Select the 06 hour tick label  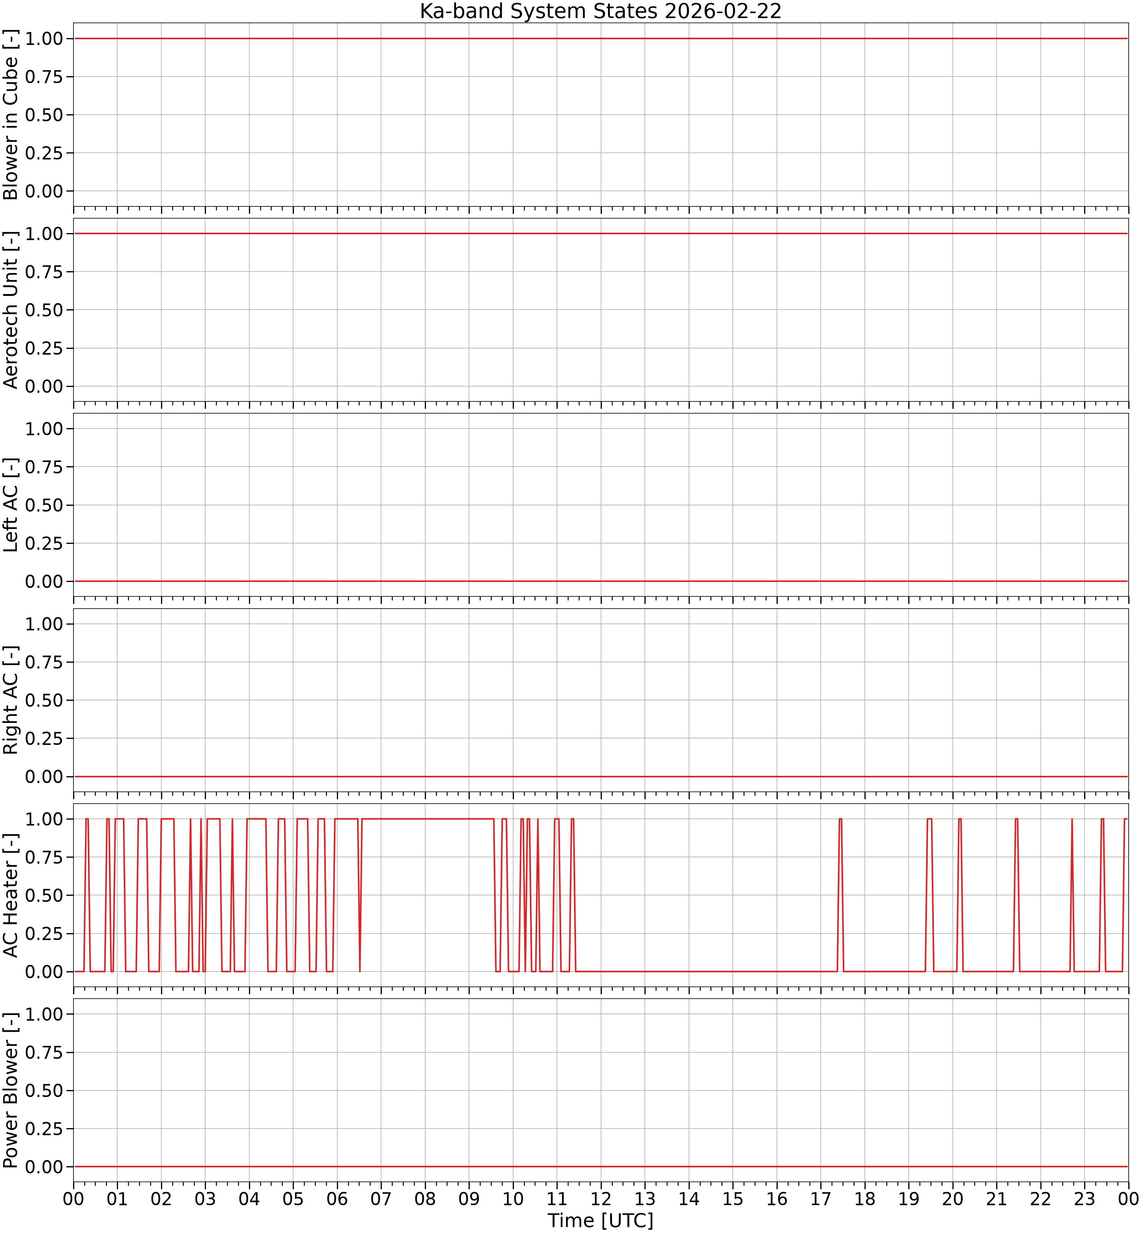(337, 1199)
